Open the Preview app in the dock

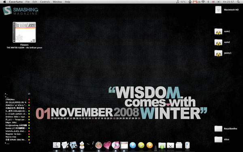point(73,146)
